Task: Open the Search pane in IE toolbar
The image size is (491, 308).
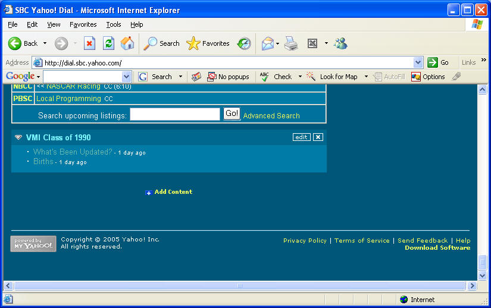Action: pos(161,43)
